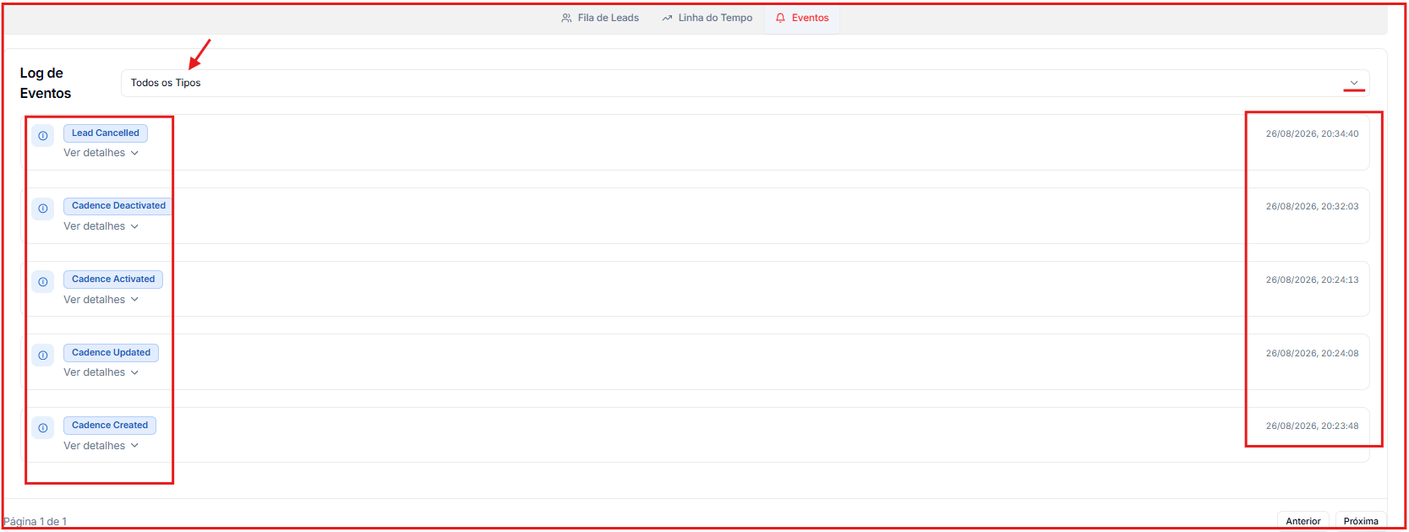Select the Eventos tab
This screenshot has width=1409, height=532.
(x=802, y=18)
